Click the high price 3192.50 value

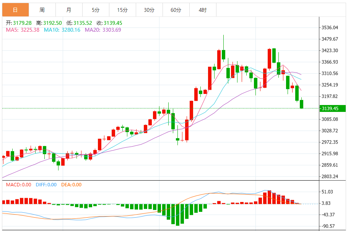pos(52,23)
